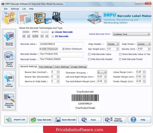The height and width of the screenshot is (133, 153).
Task: Click the app icon in title bar
Action: [3, 4]
